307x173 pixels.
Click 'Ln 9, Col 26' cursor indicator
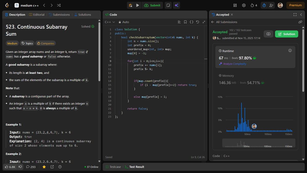pos(198,157)
